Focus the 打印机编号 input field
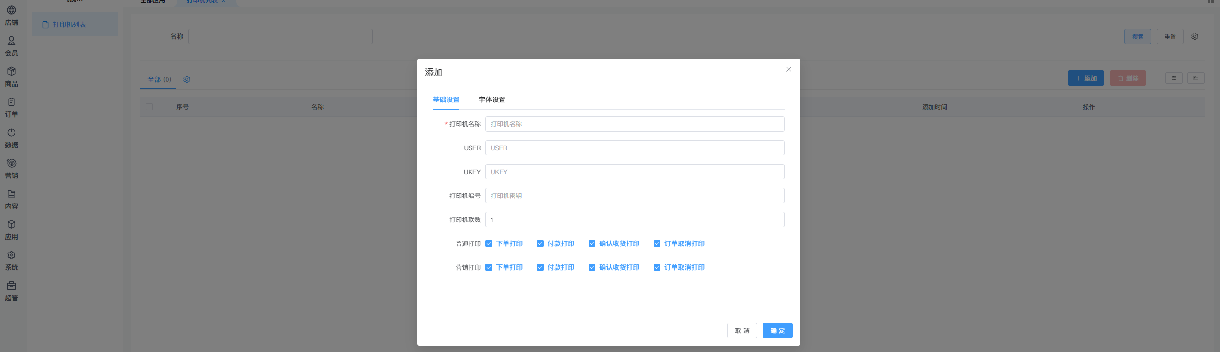Viewport: 1220px width, 352px height. (635, 196)
